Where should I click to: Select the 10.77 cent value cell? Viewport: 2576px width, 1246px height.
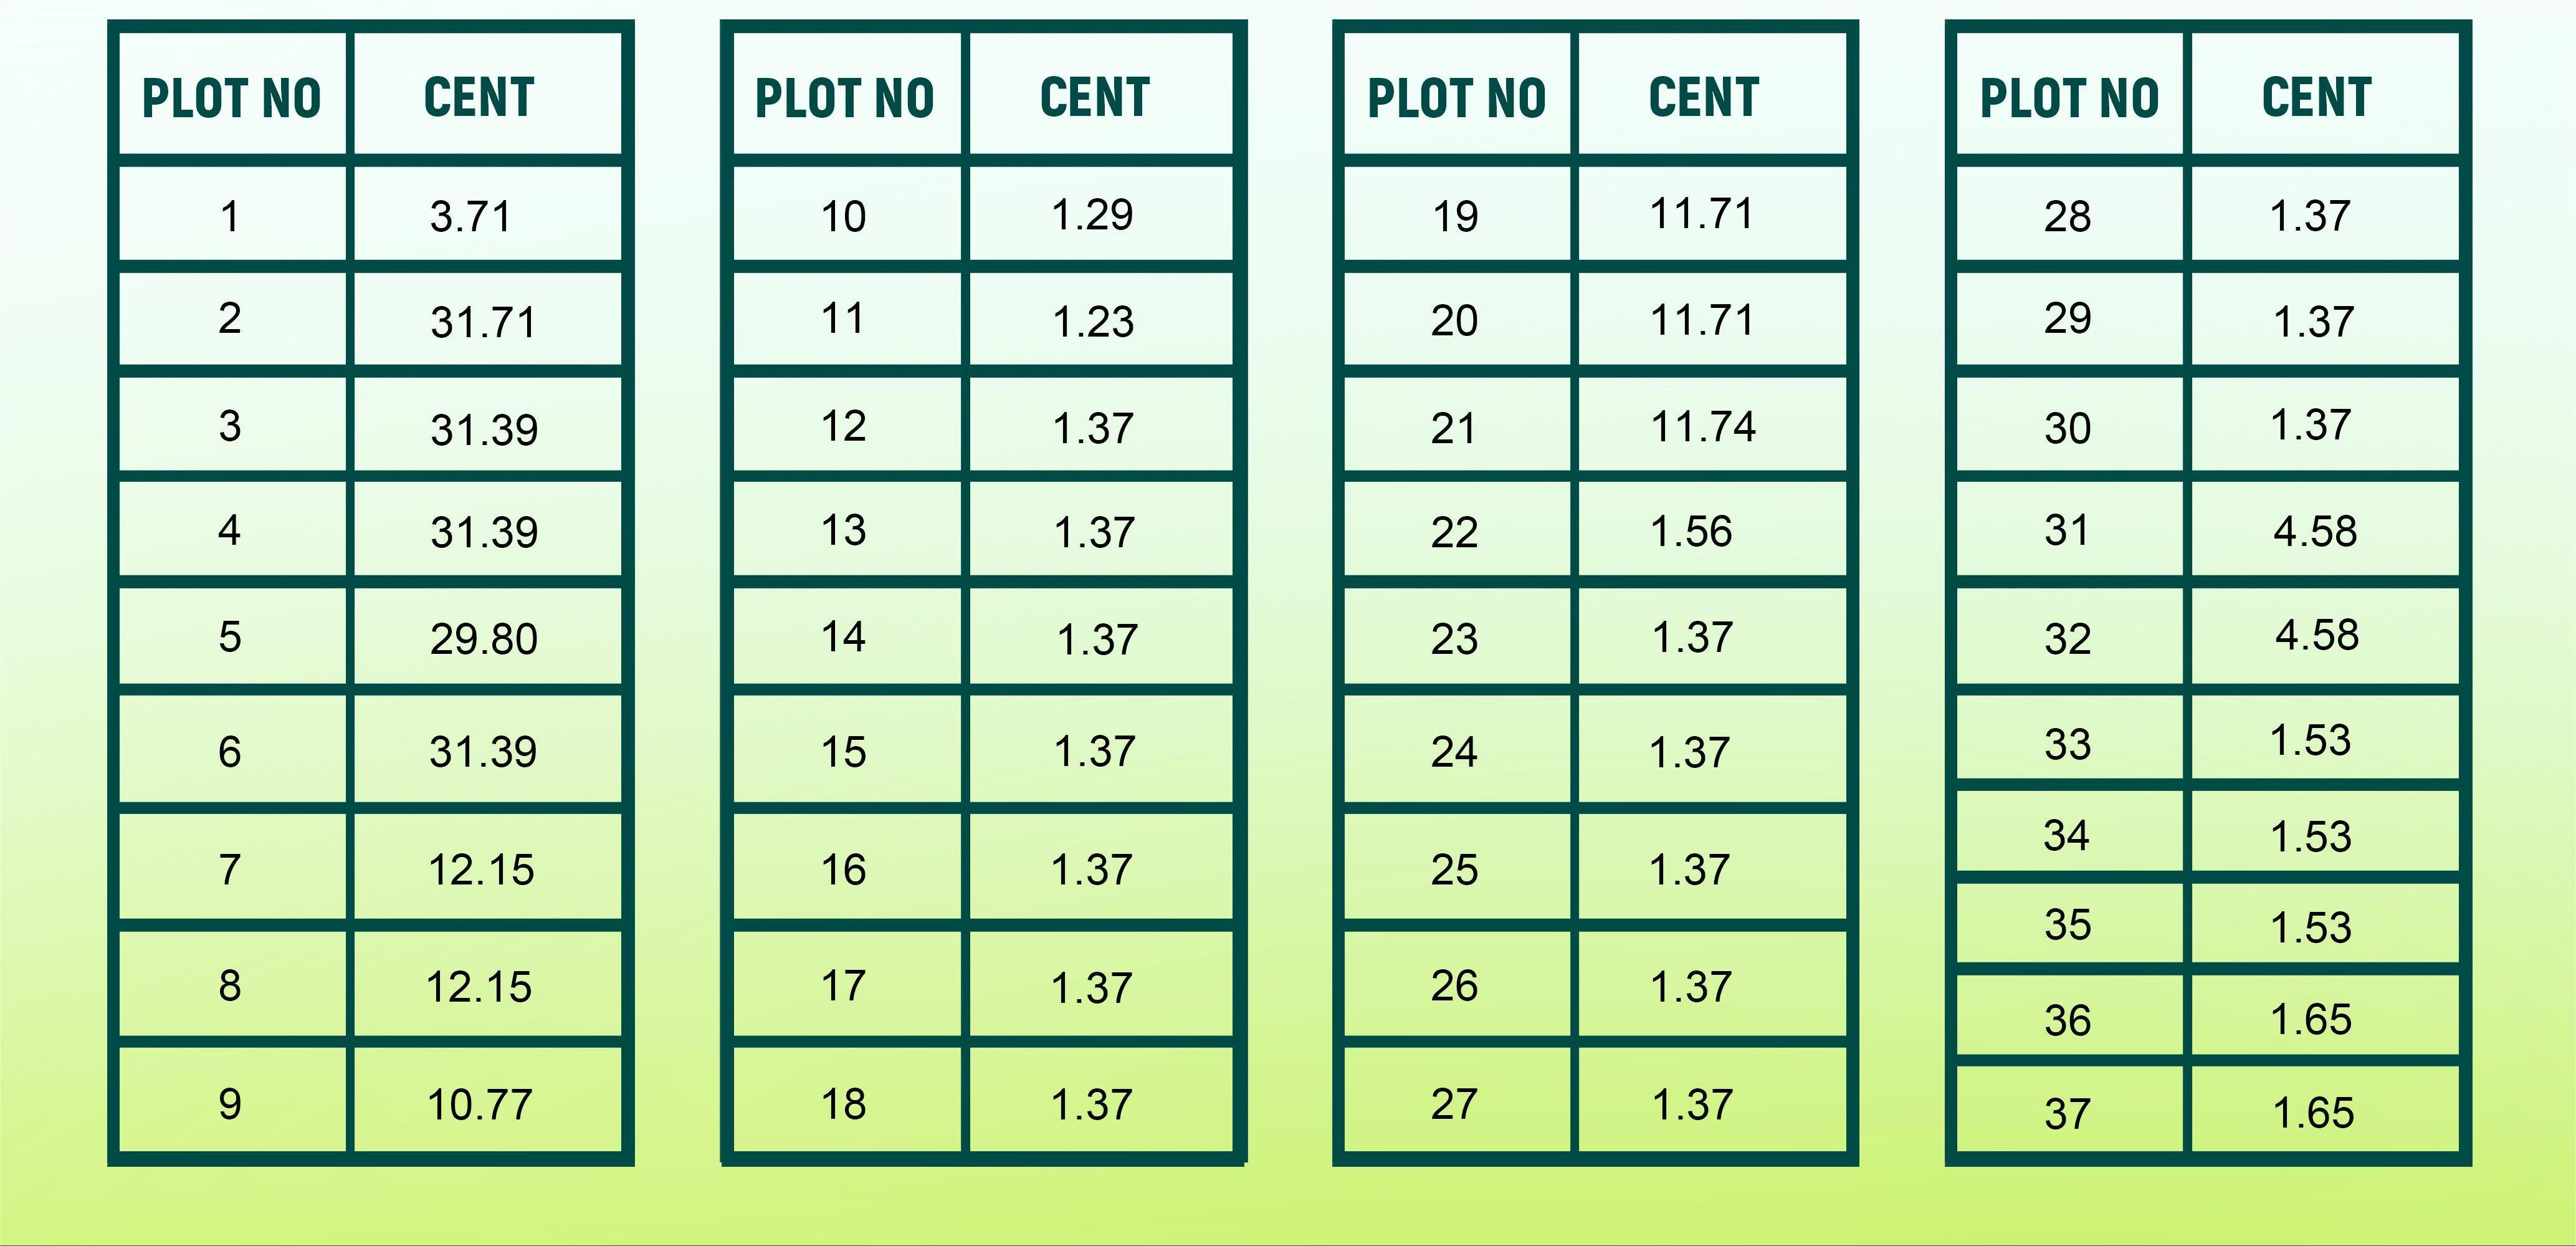coord(479,1104)
